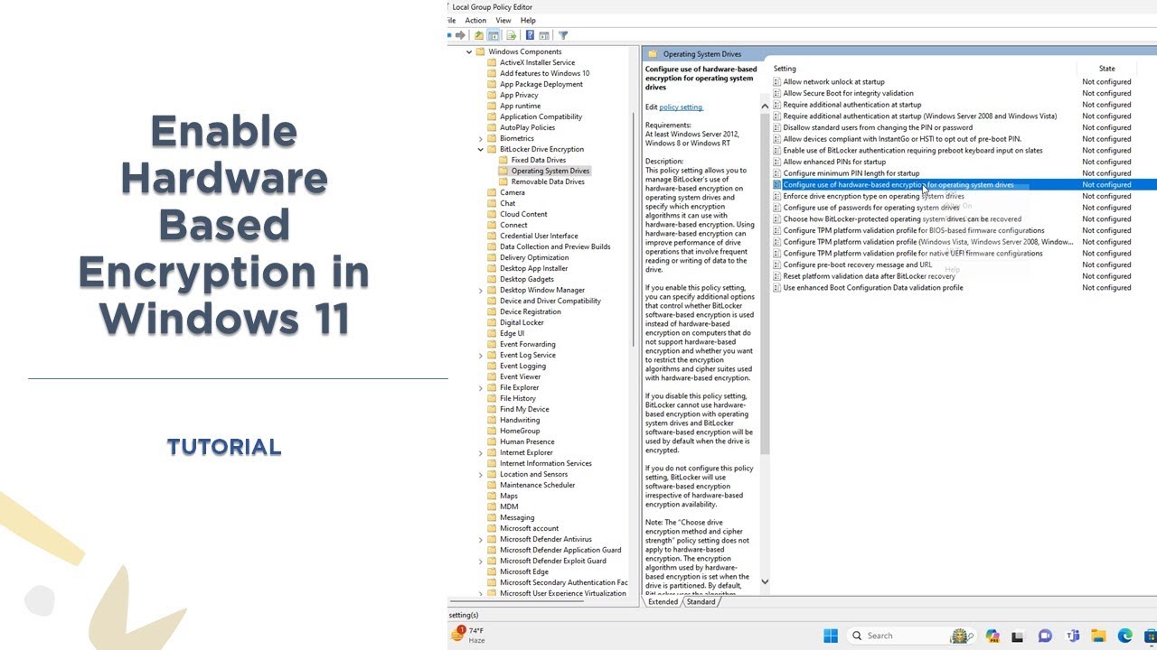This screenshot has height=650, width=1157.
Task: Expand the Microsoft Defender Exploit Guard node
Action: click(481, 561)
